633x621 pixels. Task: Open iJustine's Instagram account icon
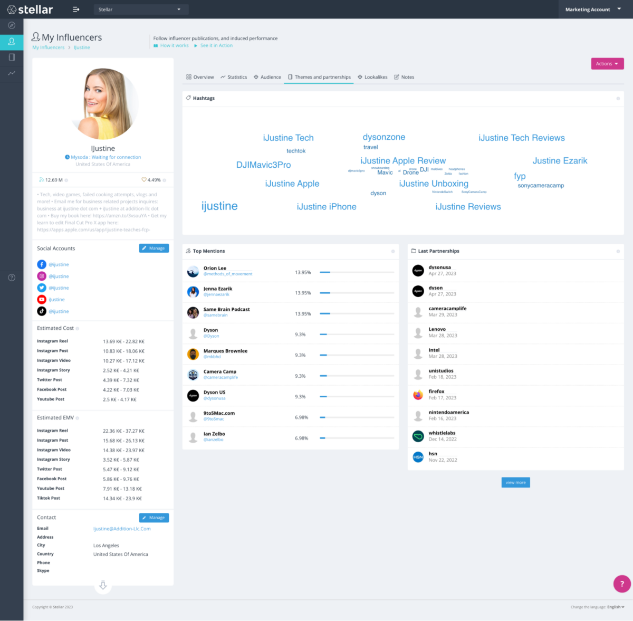tap(42, 276)
